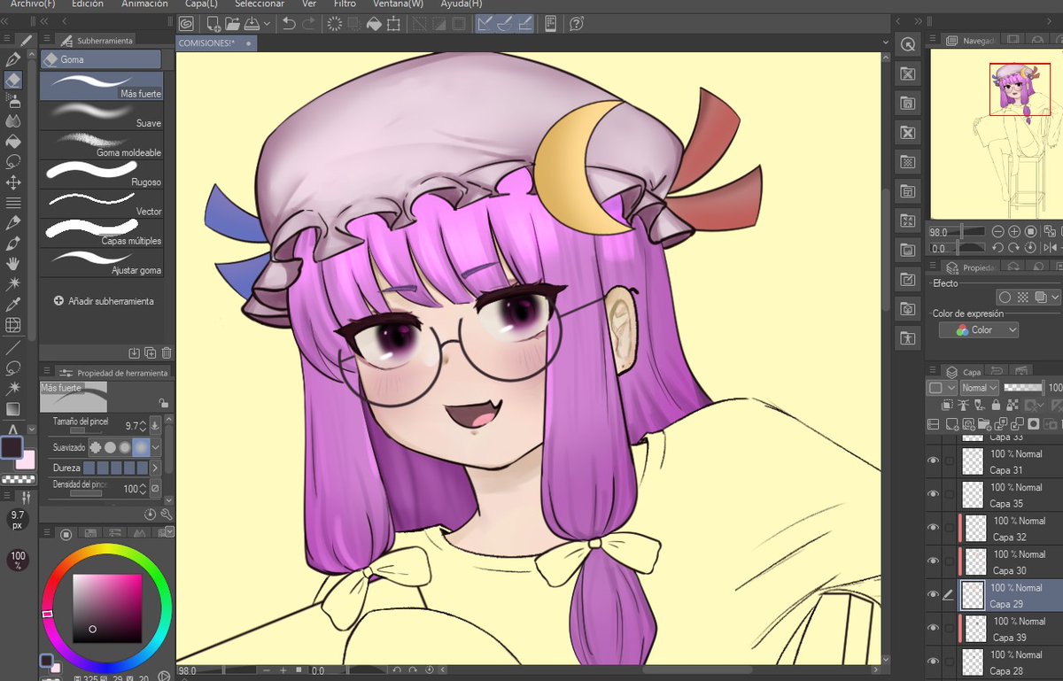Image resolution: width=1063 pixels, height=681 pixels.
Task: Open Clip Studio launcher icon
Action: pos(187,24)
